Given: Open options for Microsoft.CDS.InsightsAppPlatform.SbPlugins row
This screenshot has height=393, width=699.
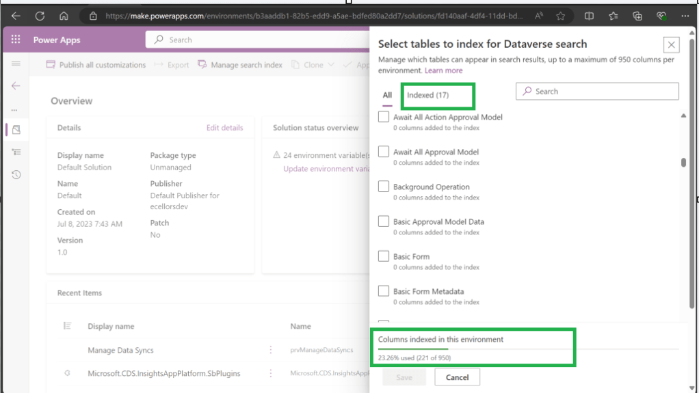Looking at the screenshot, I should (x=271, y=373).
